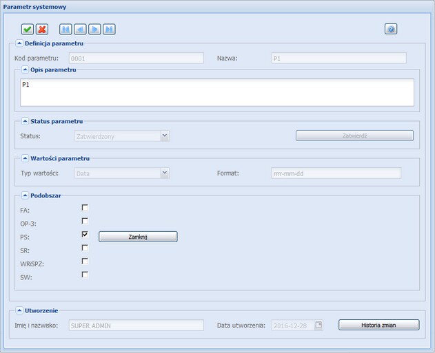The height and width of the screenshot is (353, 435).
Task: Click the Zamknij button
Action: [139, 236]
